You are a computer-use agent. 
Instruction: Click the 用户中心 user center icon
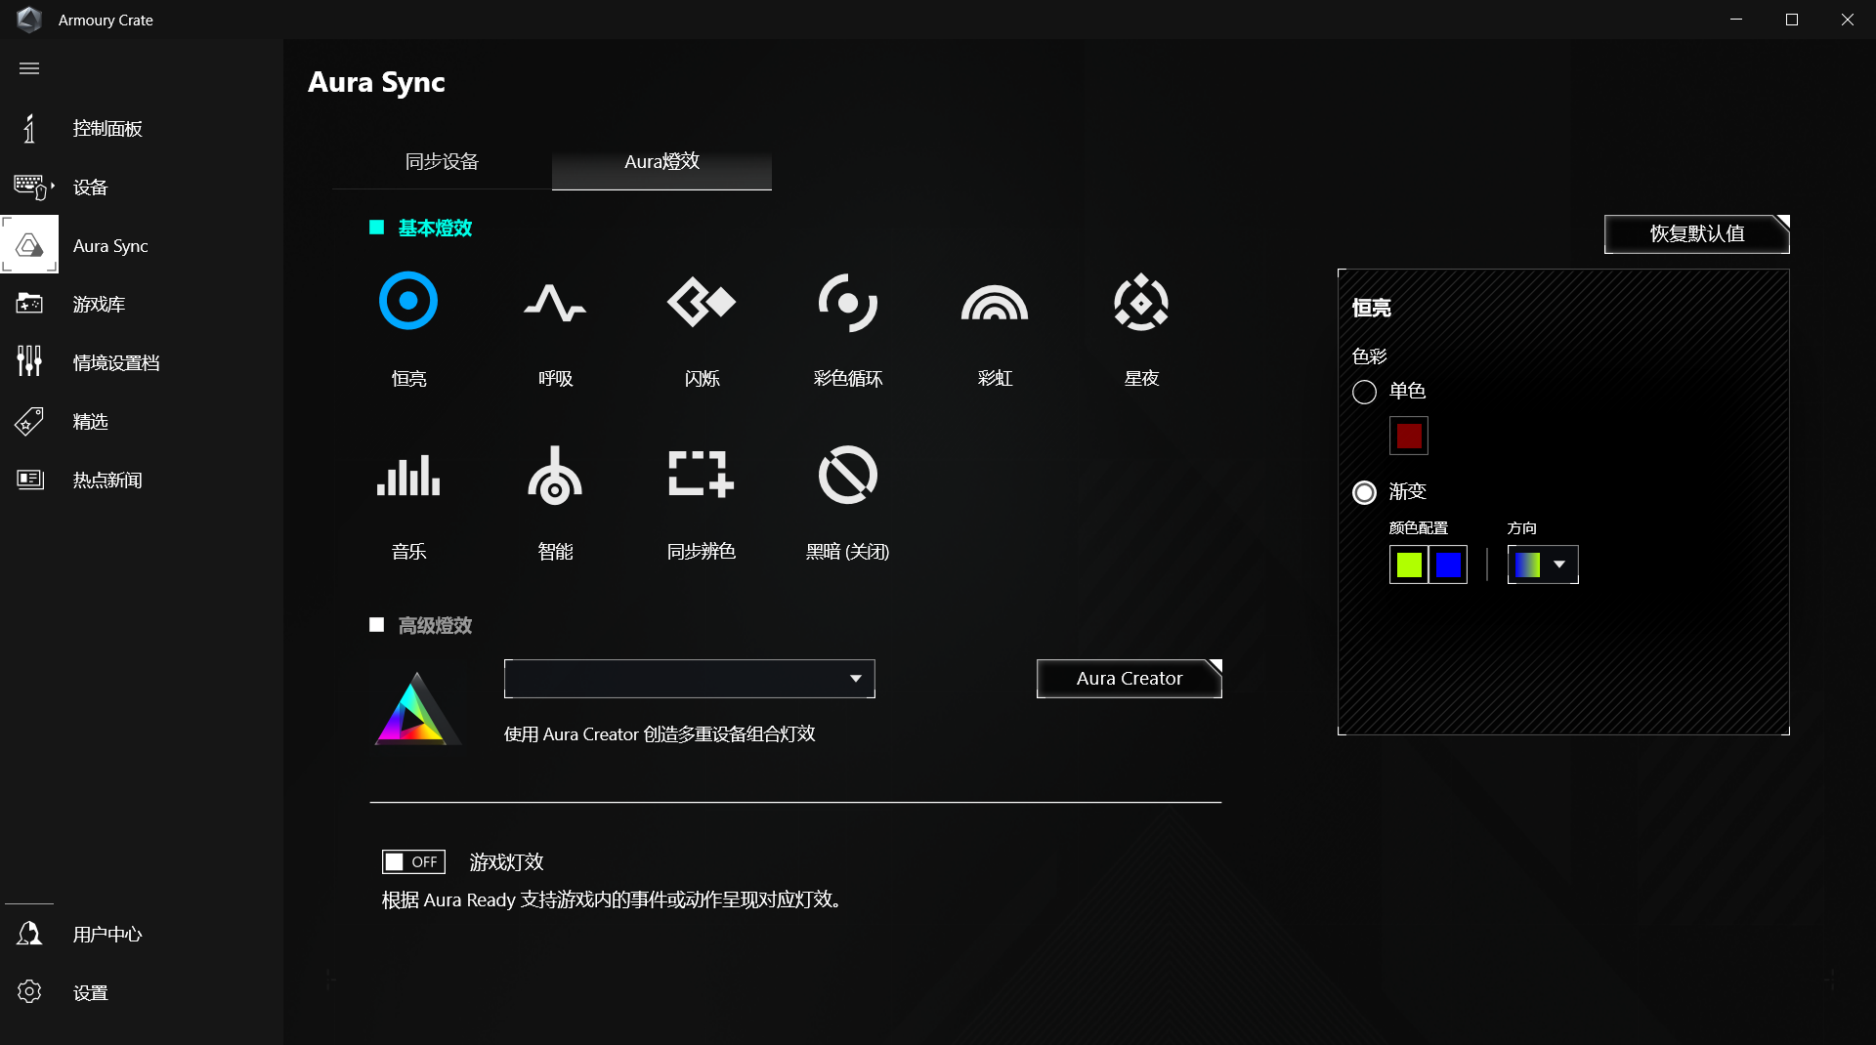[29, 934]
